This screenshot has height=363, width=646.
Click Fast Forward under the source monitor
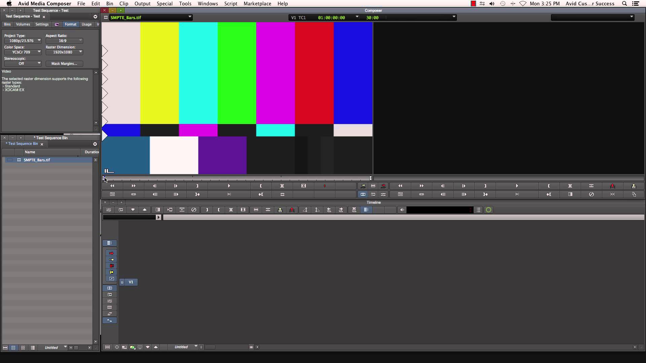[x=134, y=186]
